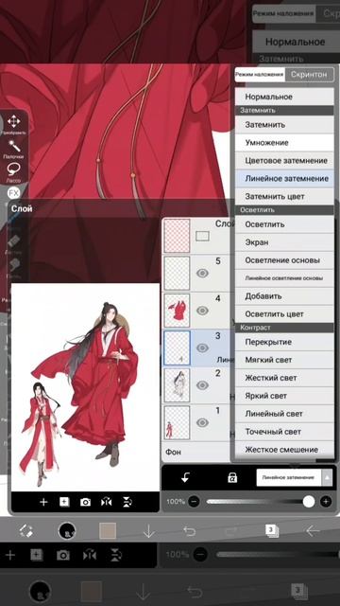Select the Lasso tool
The width and height of the screenshot is (340, 606).
pos(14,169)
